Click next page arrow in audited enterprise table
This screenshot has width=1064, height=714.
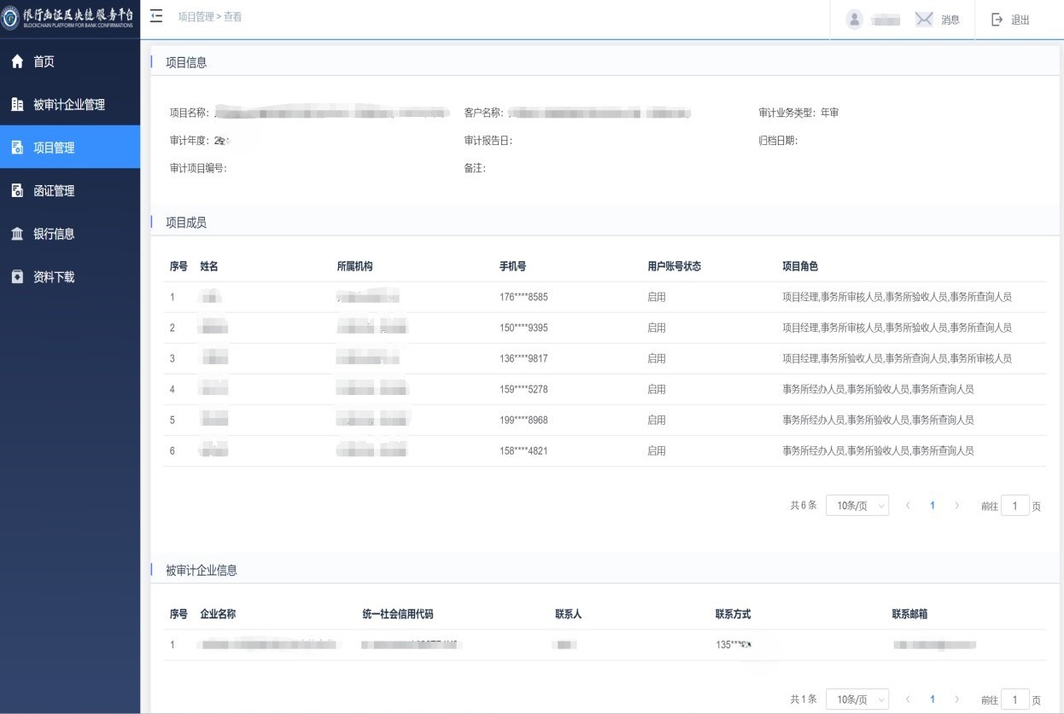pyautogui.click(x=956, y=699)
